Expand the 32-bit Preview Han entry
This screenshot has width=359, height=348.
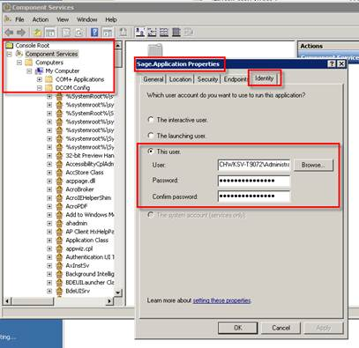[49, 156]
